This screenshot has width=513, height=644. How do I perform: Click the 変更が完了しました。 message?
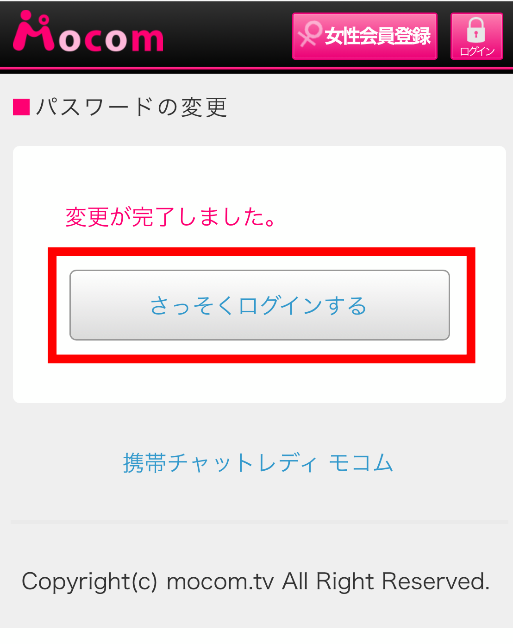click(x=171, y=216)
